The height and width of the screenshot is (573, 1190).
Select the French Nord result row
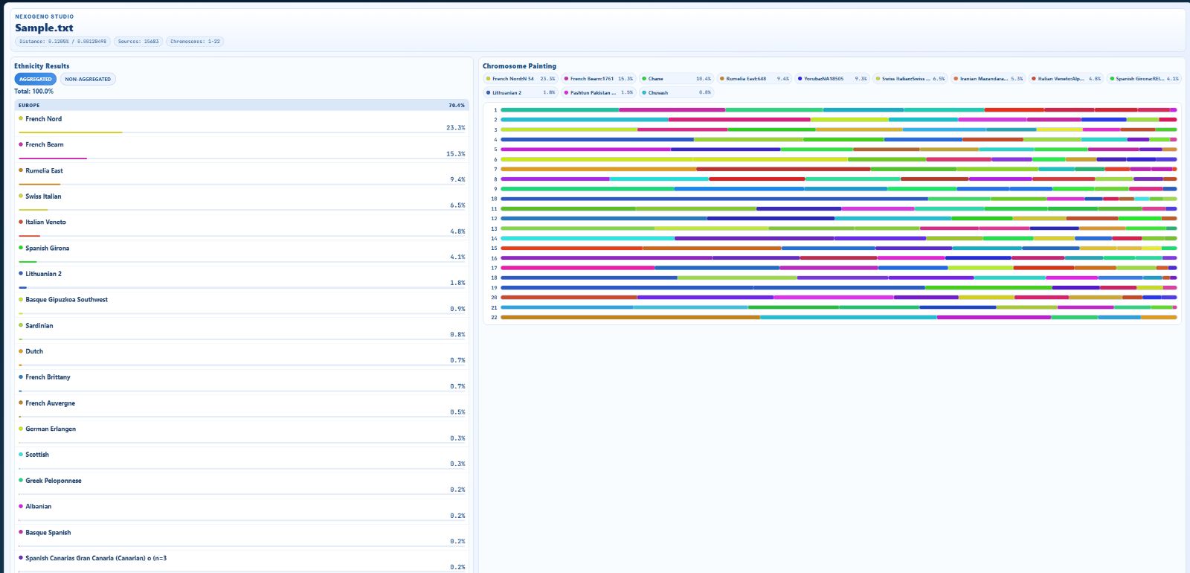click(241, 123)
